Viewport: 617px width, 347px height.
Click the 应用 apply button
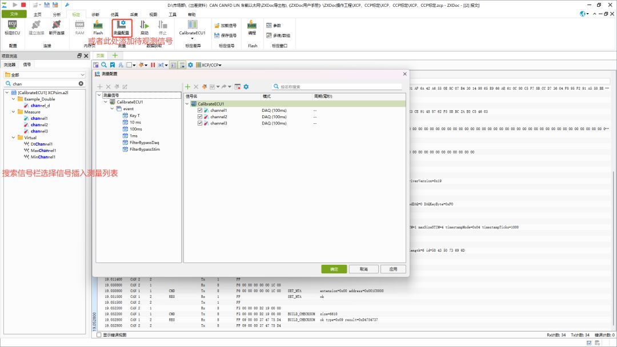393,269
